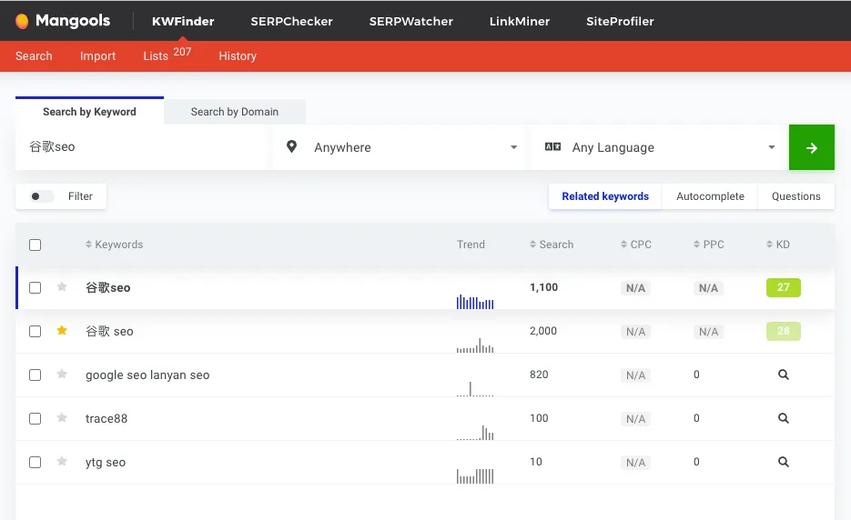Click the Mangools logo icon
The height and width of the screenshot is (520, 851).
pos(22,21)
